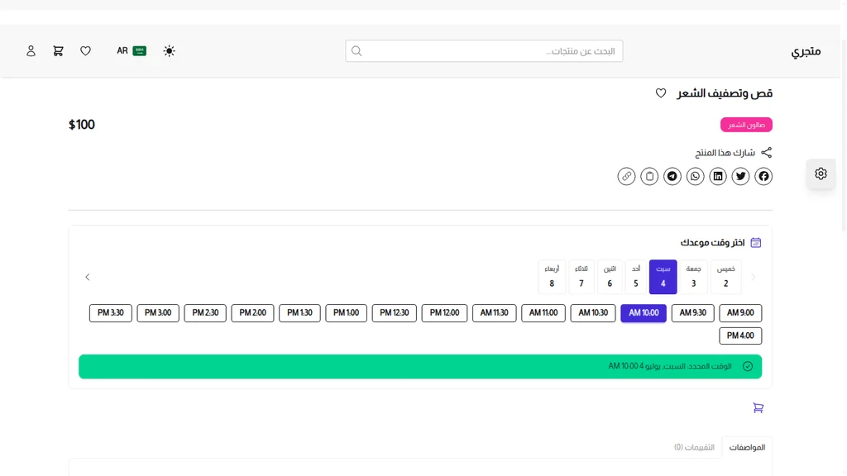The height and width of the screenshot is (476, 847).
Task: Open the shopping cart in header
Action: pyautogui.click(x=58, y=50)
